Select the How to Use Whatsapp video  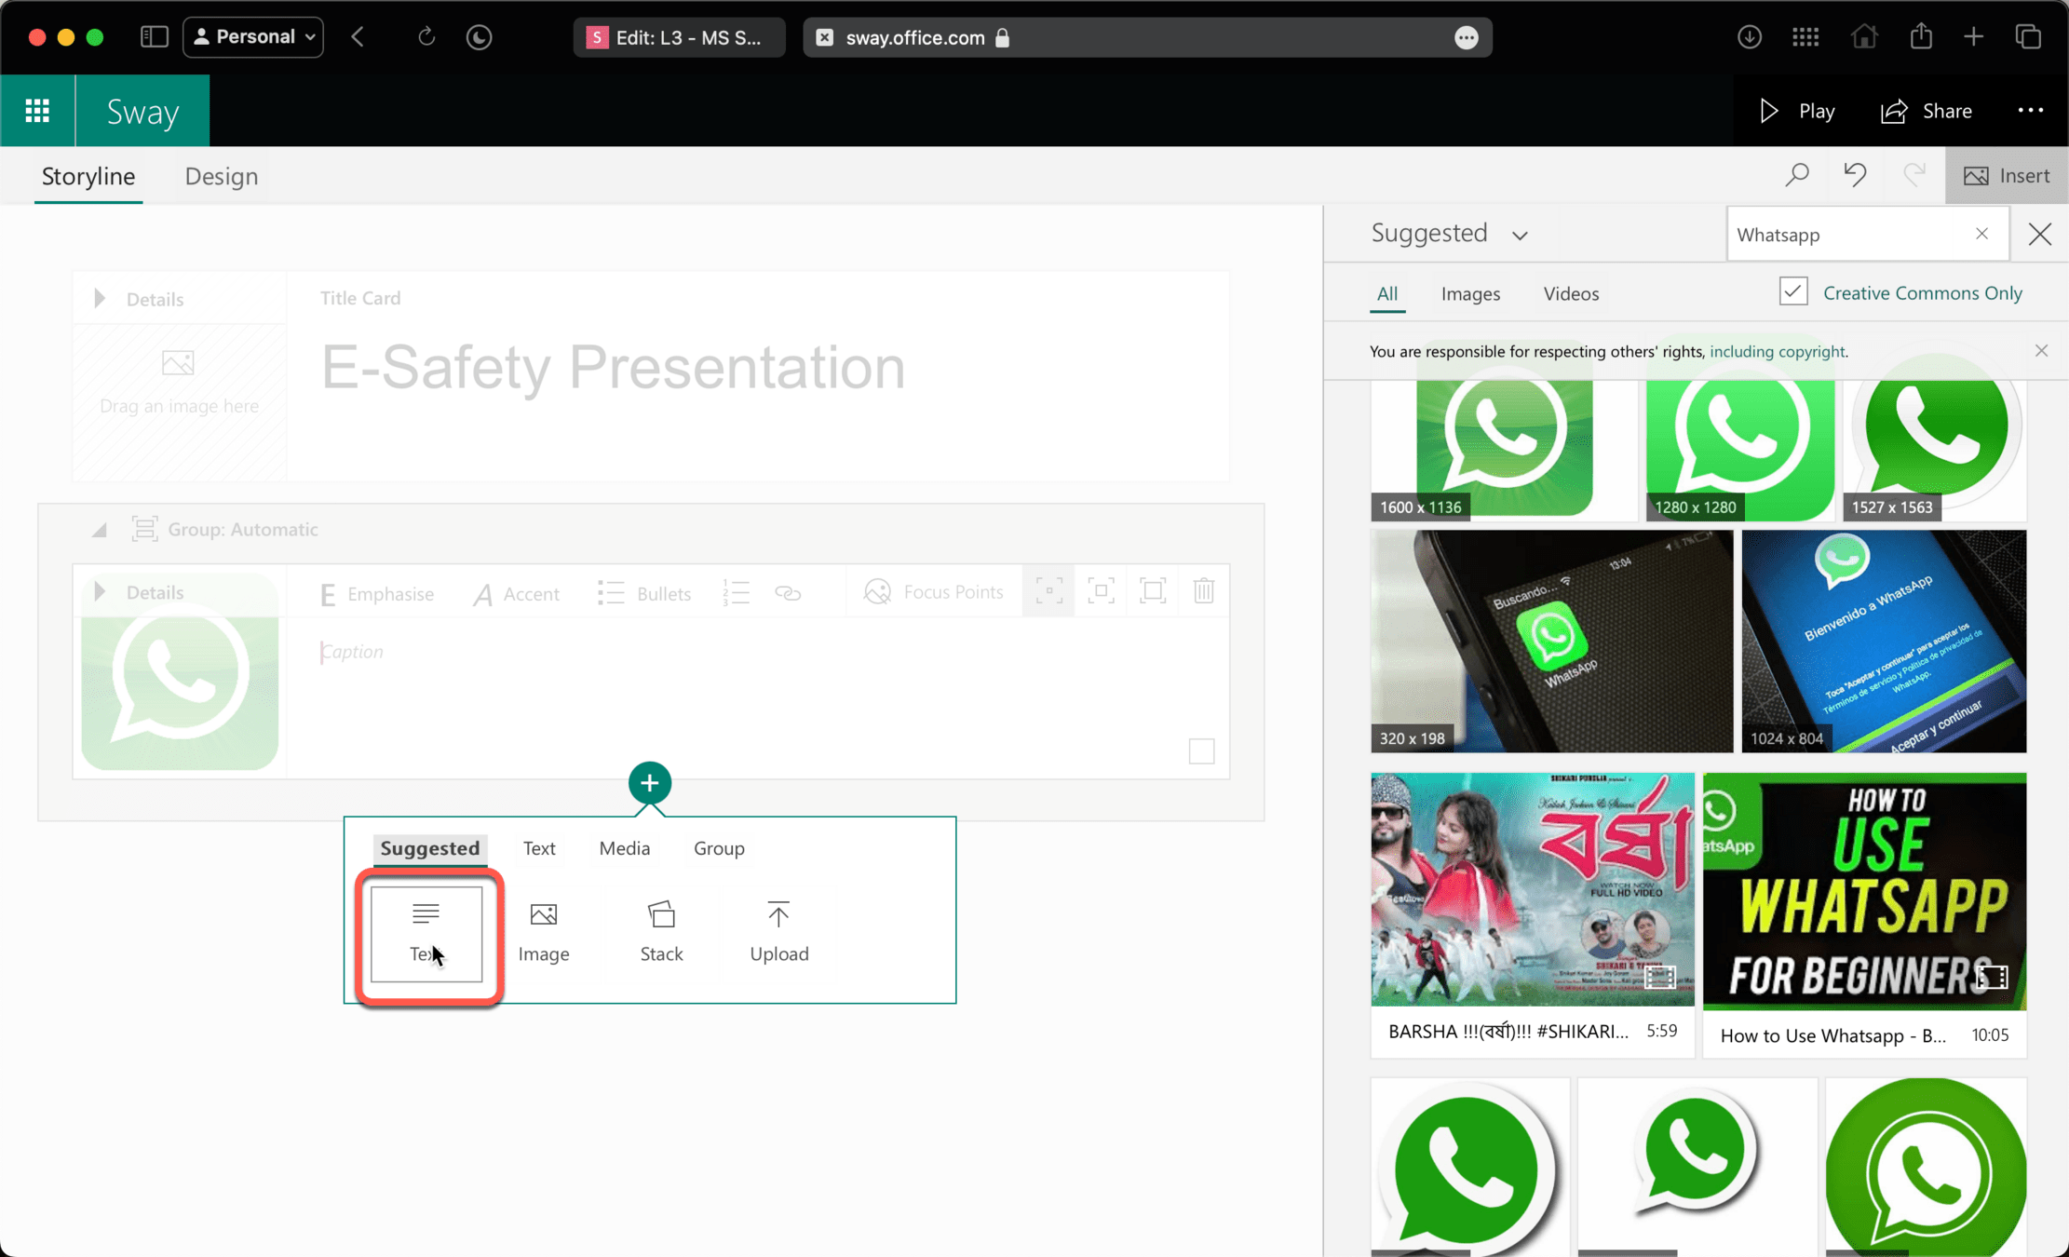point(1864,912)
